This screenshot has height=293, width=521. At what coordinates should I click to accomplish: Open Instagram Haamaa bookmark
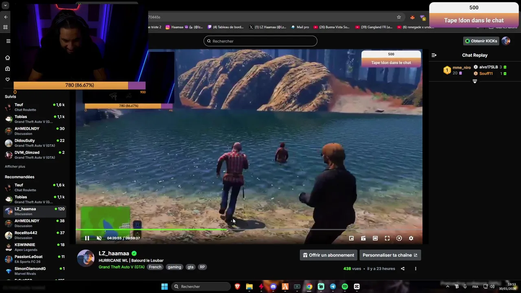click(184, 27)
